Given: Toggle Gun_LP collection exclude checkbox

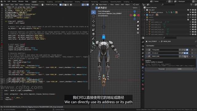Looking at the screenshot, I should coord(188,15).
